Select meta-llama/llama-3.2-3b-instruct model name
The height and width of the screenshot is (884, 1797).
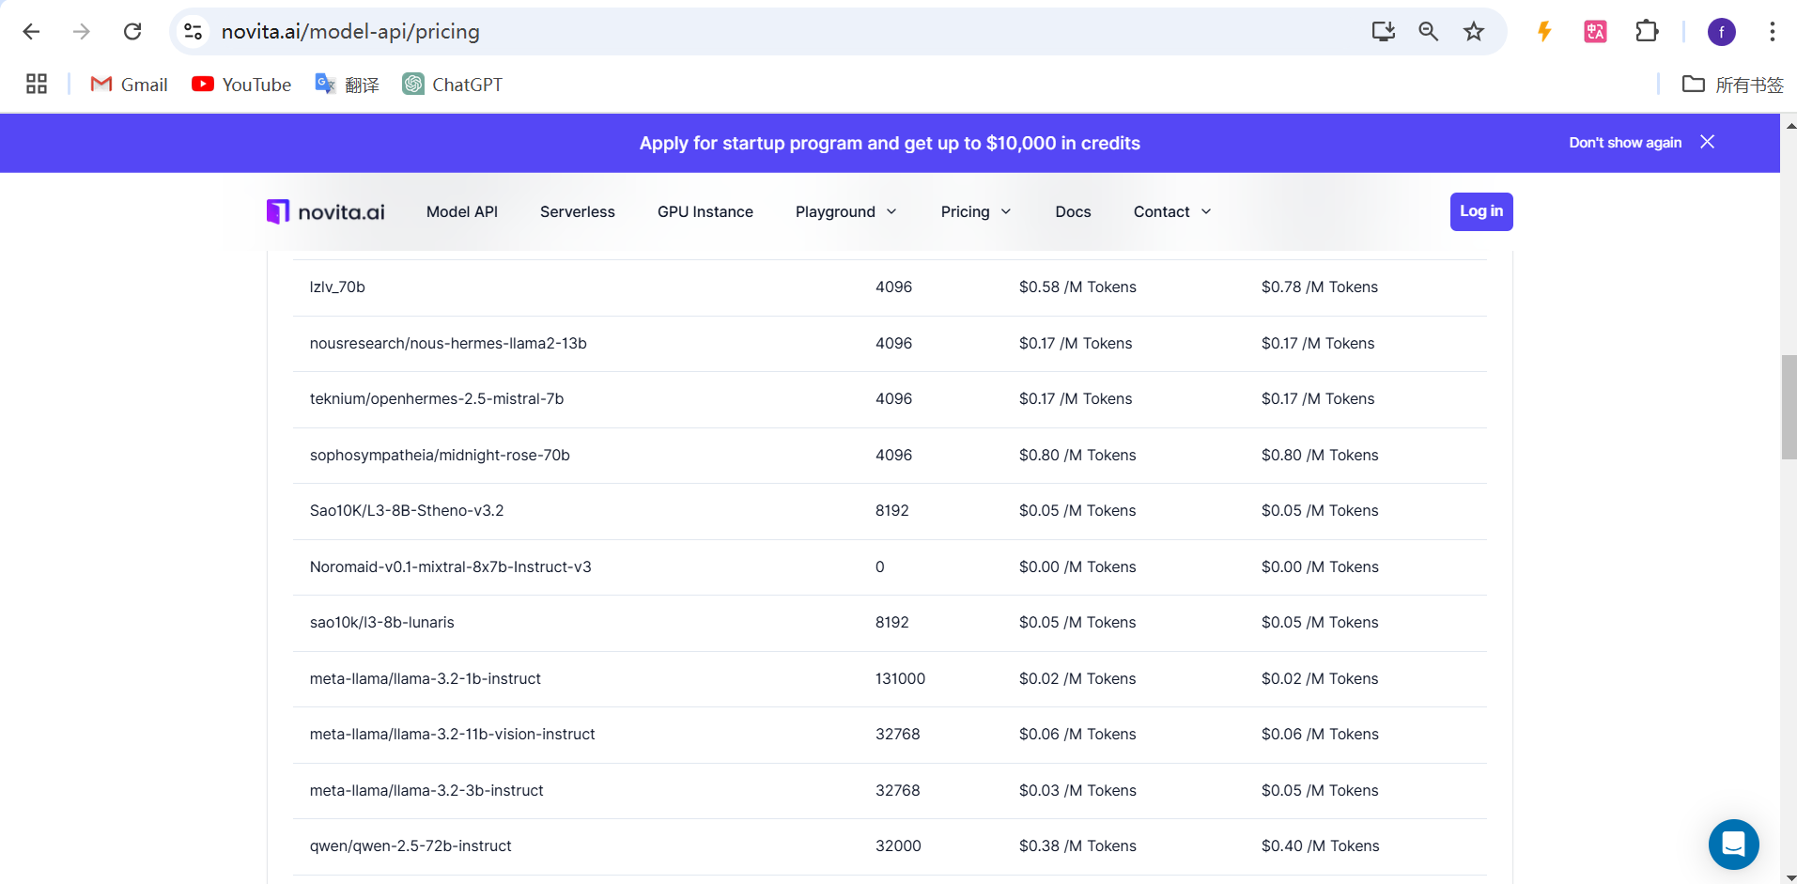click(x=426, y=791)
